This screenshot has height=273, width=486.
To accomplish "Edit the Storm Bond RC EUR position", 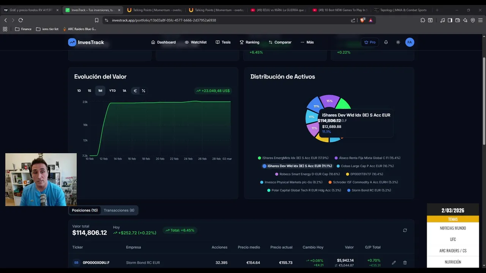I will coord(394,262).
